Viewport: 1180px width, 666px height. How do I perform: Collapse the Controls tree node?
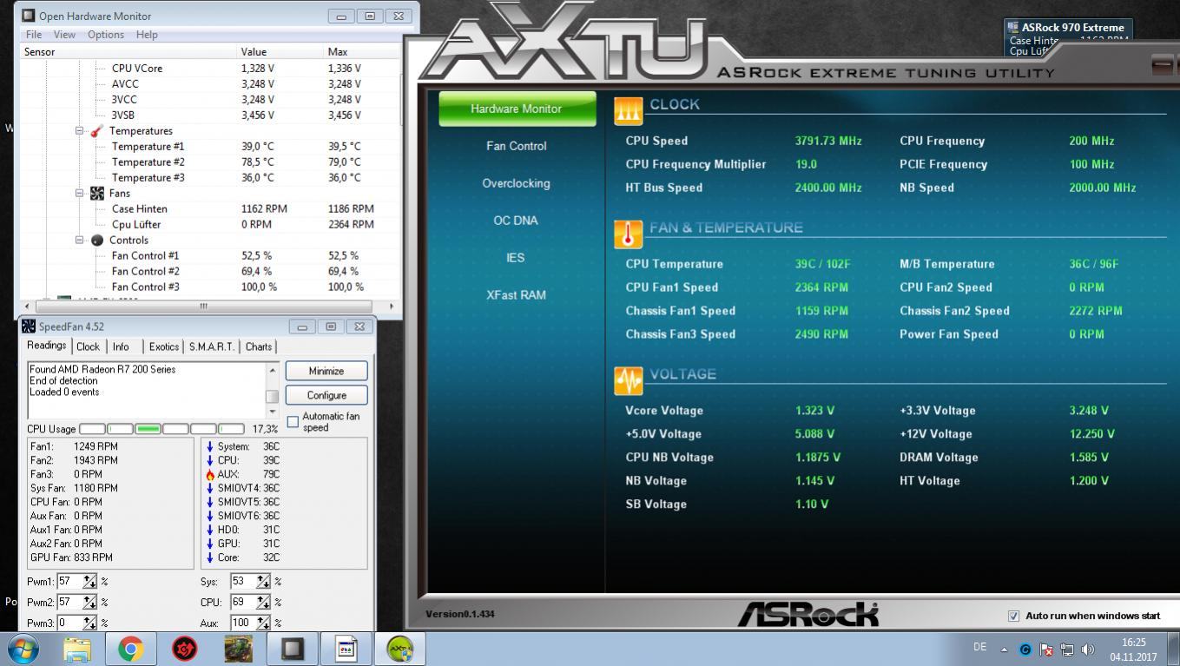click(x=80, y=241)
